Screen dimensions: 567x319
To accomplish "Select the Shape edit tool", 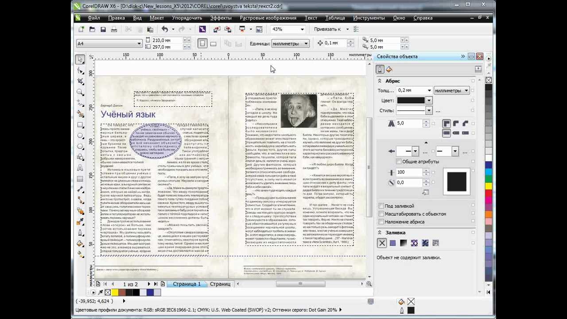I will point(80,70).
